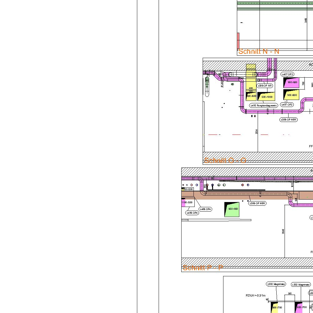The height and width of the screenshot is (313, 313).
Task: Click the L508 OP NR callout tag
Action: pyautogui.click(x=264, y=86)
